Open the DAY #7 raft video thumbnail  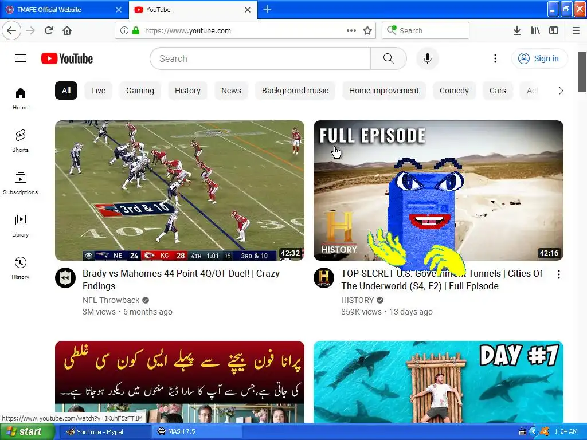[x=439, y=382]
